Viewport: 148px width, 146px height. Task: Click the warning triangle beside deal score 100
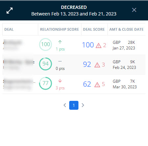(x=99, y=45)
